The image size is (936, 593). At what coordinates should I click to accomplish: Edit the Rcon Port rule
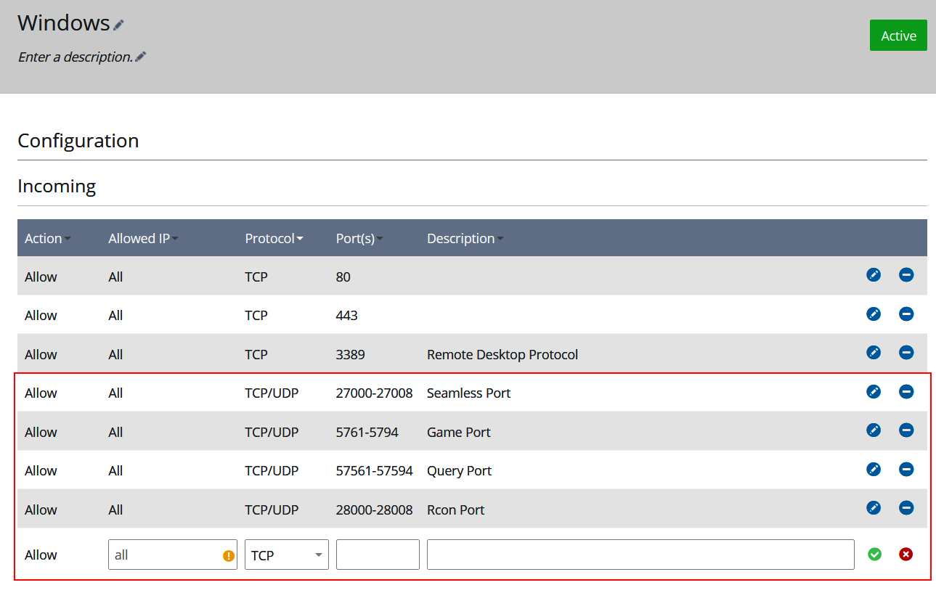coord(873,507)
